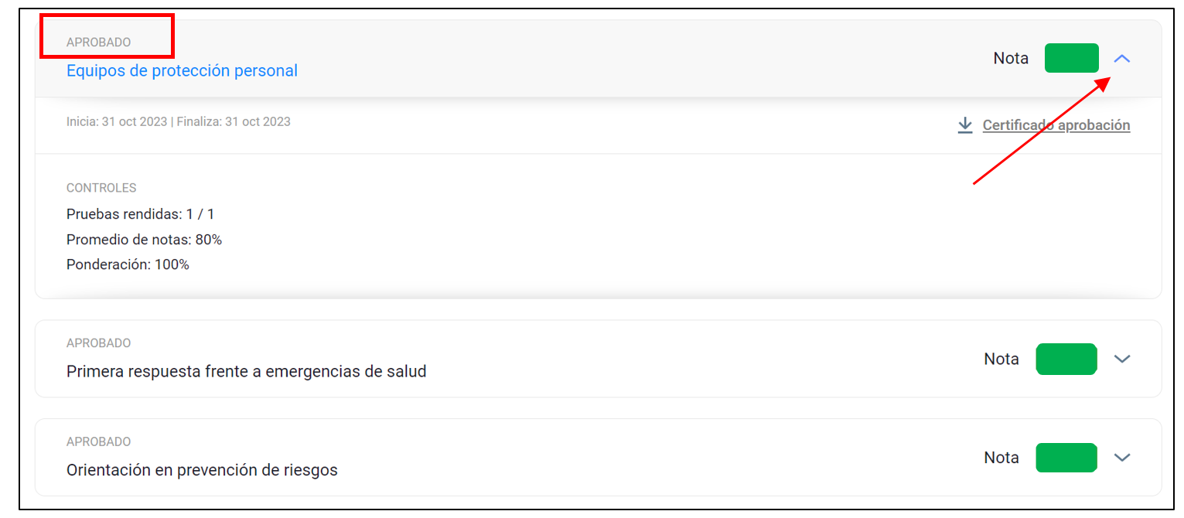Click the CONTROLES section heading
The width and height of the screenshot is (1184, 518).
point(101,188)
